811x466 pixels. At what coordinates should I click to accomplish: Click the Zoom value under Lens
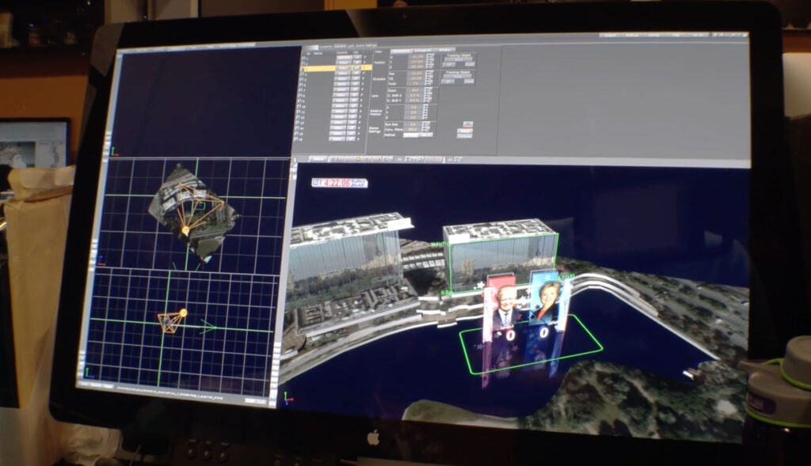pyautogui.click(x=414, y=89)
